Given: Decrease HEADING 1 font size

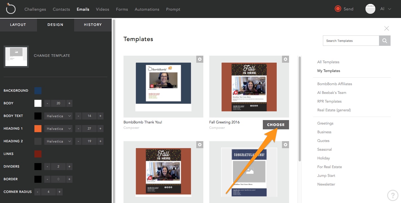Looking at the screenshot, I should 78,128.
